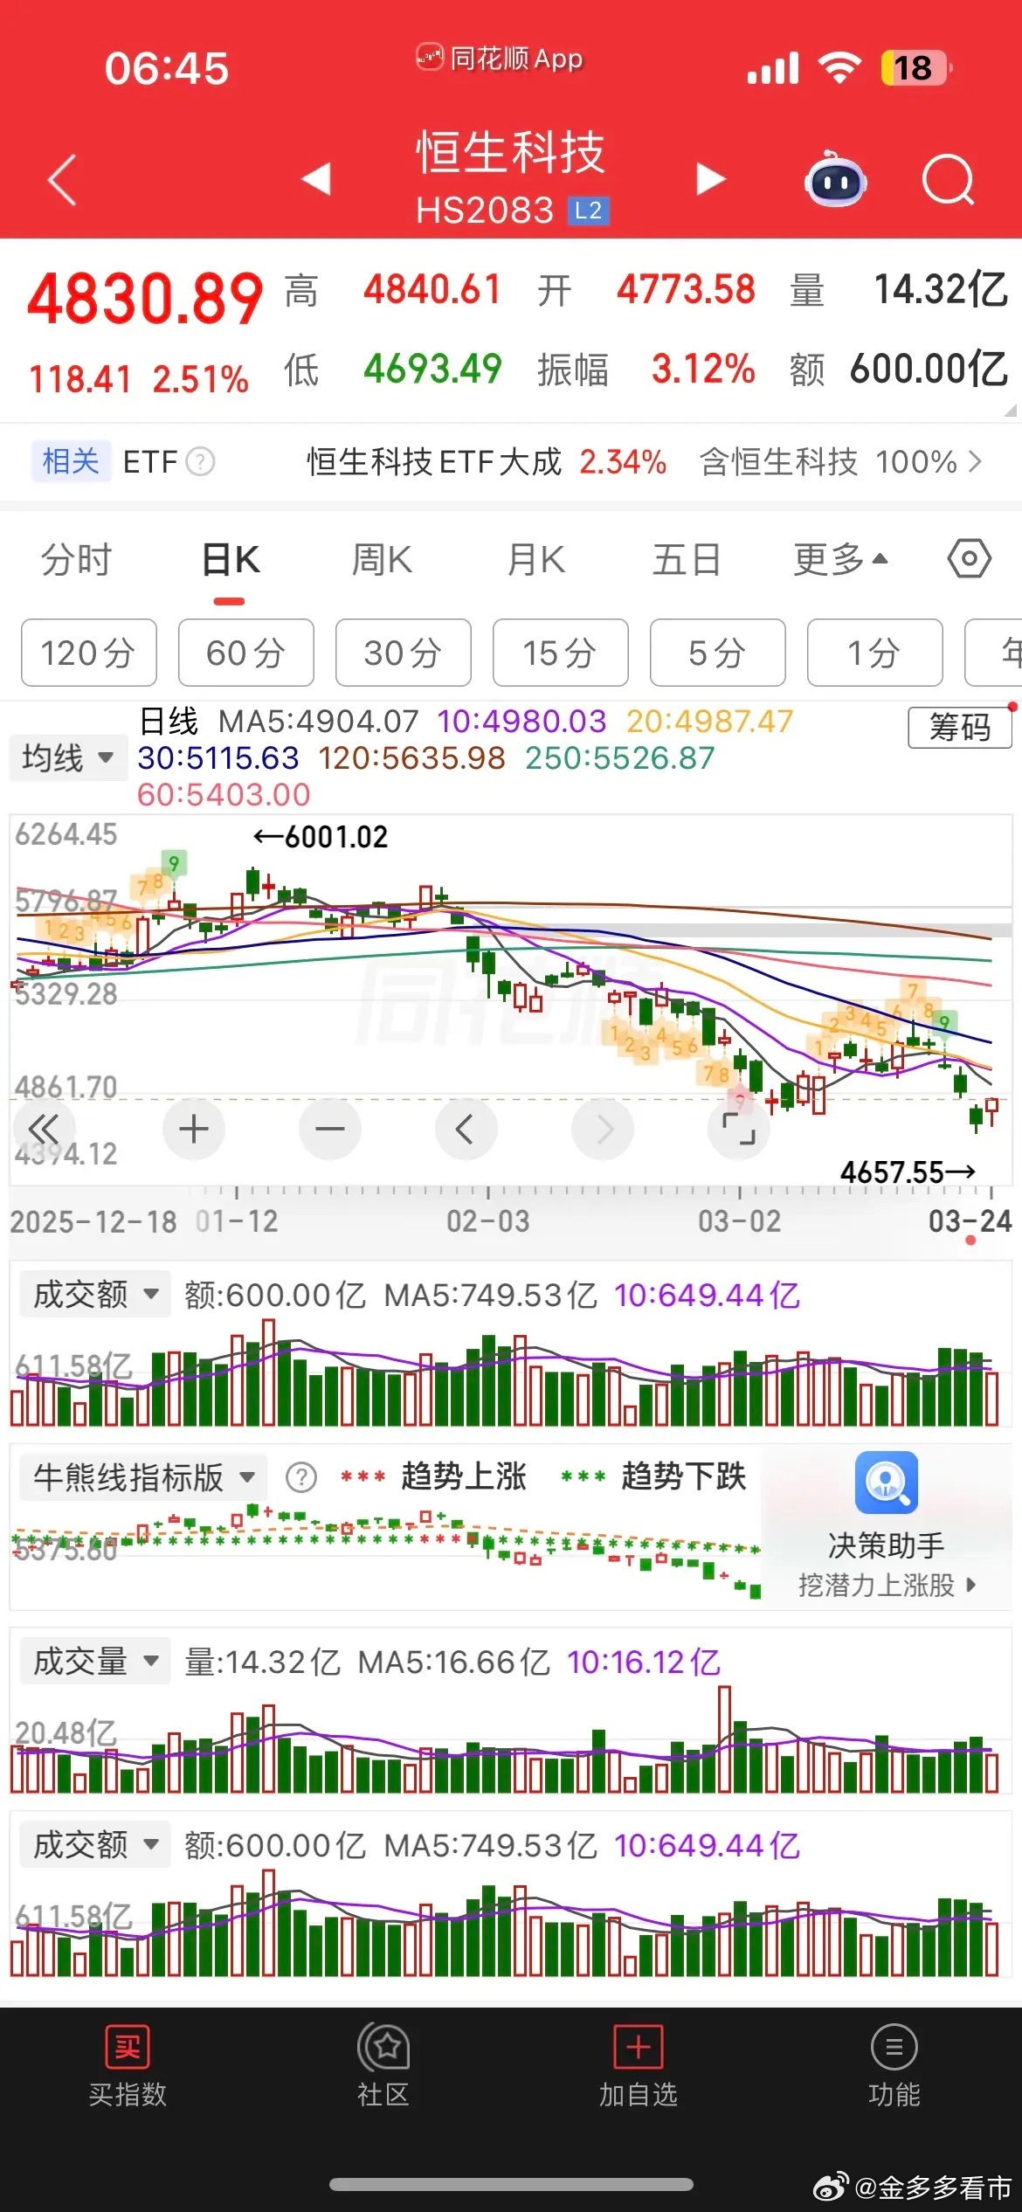1022x2212 pixels.
Task: Open the 决策助手 icon
Action: click(x=887, y=1483)
